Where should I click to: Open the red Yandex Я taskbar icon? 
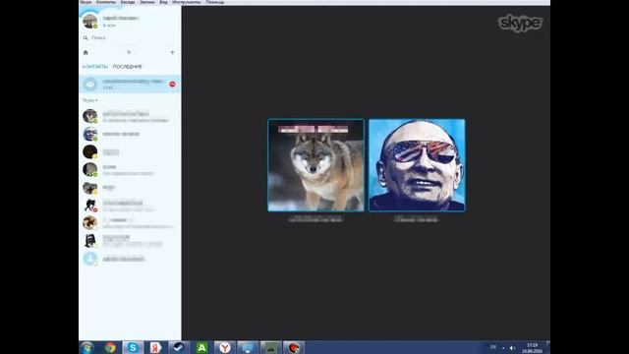pos(155,347)
